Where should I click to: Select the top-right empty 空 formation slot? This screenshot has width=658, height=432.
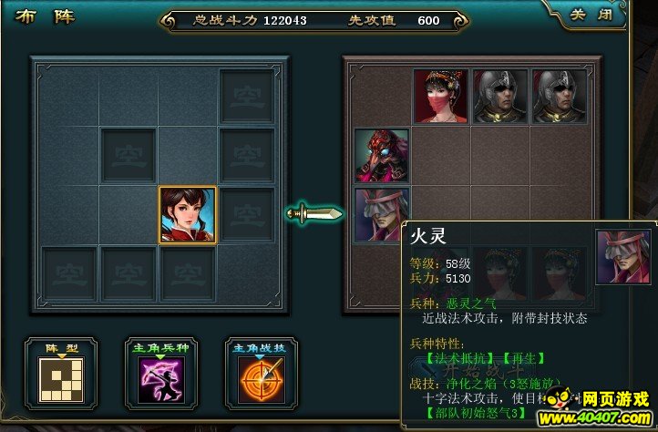[247, 97]
